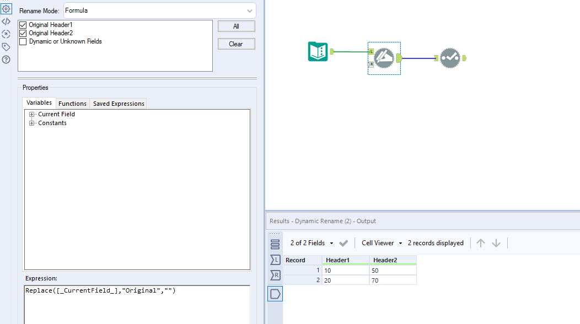Image resolution: width=580 pixels, height=324 pixels.
Task: Select the Dynamic Rename tool on canvas
Action: (384, 58)
